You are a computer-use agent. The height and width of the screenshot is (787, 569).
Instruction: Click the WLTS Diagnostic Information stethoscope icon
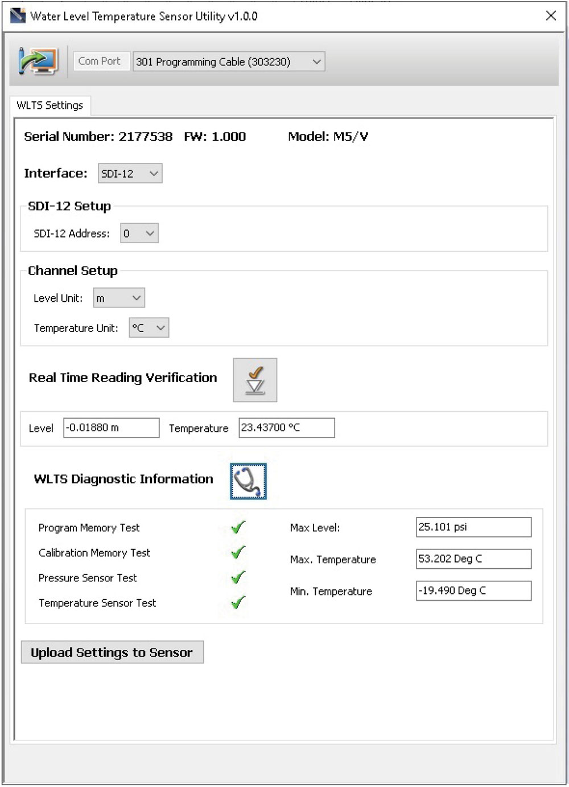pos(248,481)
